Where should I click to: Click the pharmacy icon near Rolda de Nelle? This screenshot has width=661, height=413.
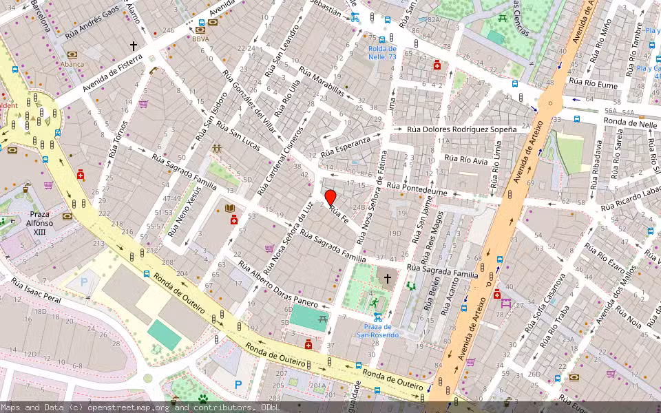(x=437, y=65)
